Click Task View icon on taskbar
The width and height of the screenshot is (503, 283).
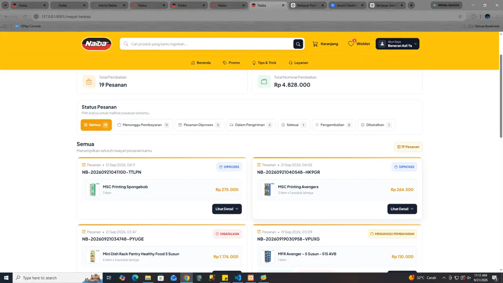109,278
